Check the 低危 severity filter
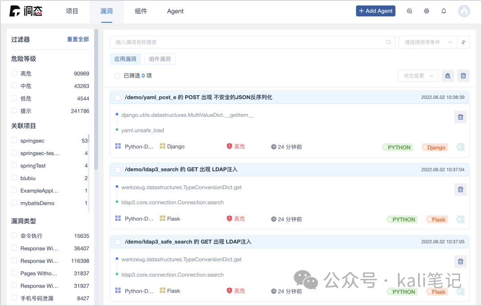This screenshot has height=306, width=482. [x=14, y=98]
